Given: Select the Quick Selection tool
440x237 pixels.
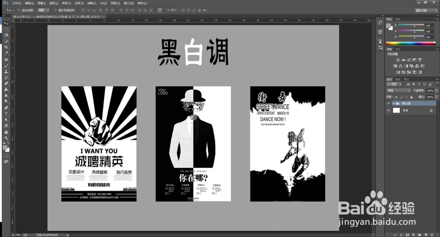Looking at the screenshot, I should (6, 41).
